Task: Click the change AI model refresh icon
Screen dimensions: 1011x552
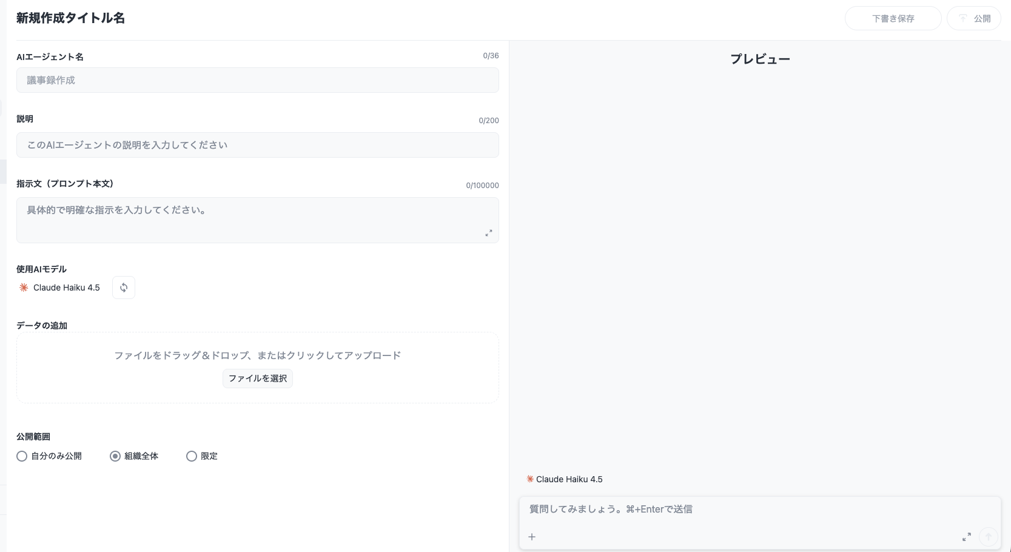Action: [124, 288]
